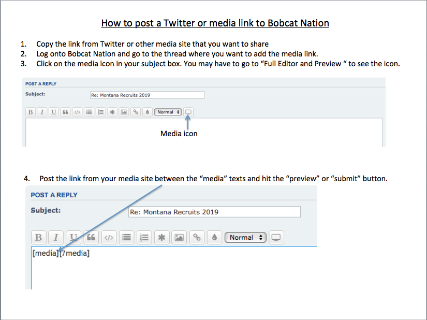Image resolution: width=427 pixels, height=320 pixels.
Task: Click Italic button in lower large editor toolbar
Action: coord(56,237)
